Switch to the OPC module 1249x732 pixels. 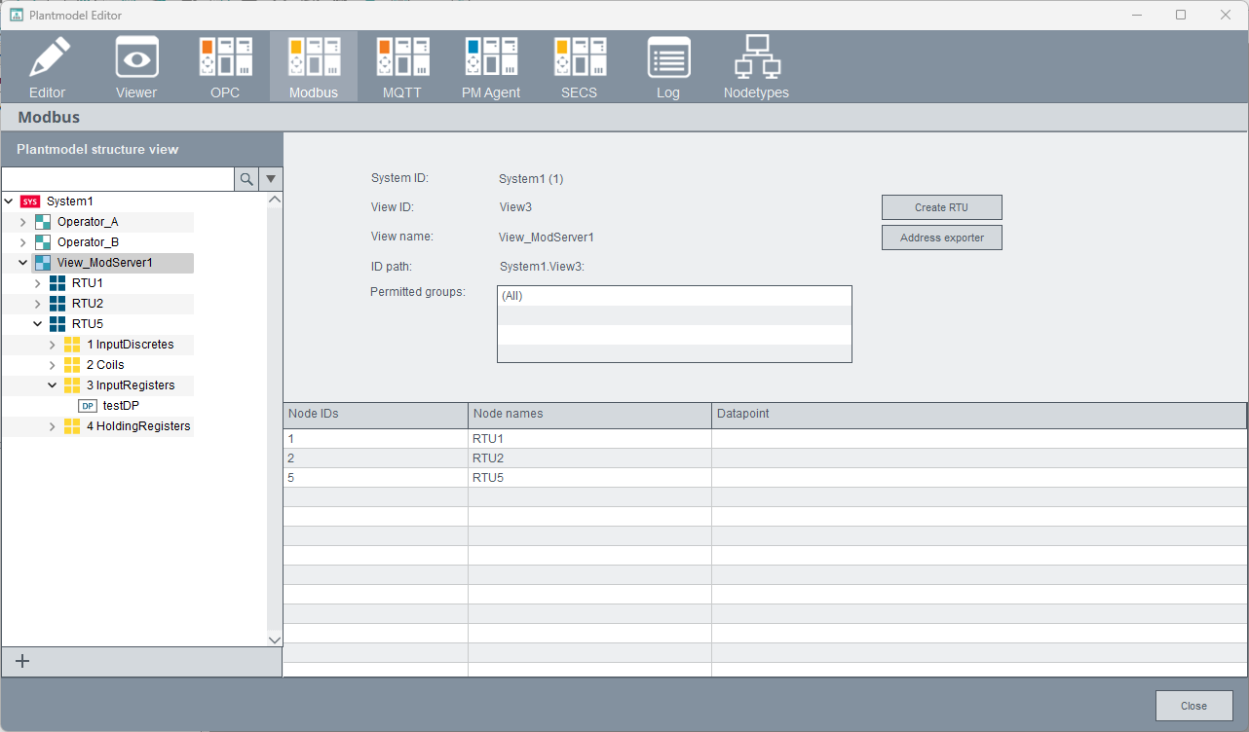(x=225, y=66)
